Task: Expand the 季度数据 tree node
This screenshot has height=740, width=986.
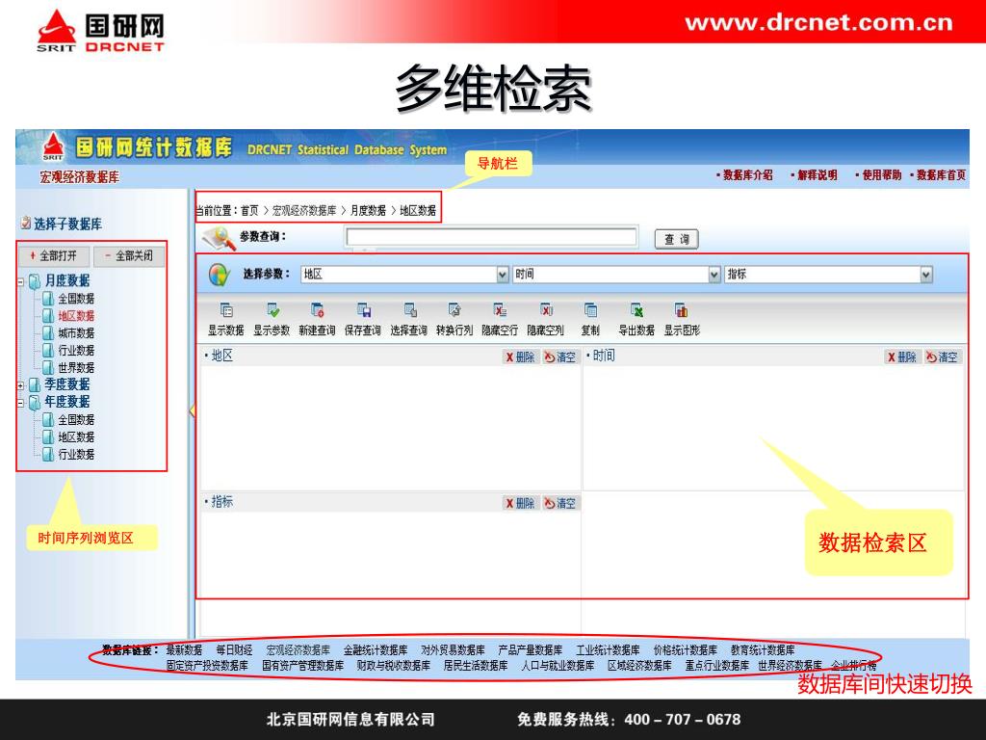Action: 21,385
